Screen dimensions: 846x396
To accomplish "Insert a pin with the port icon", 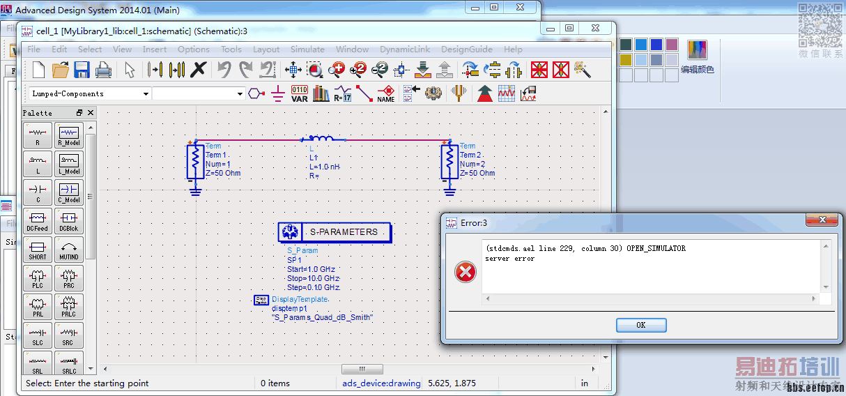I will [x=256, y=93].
